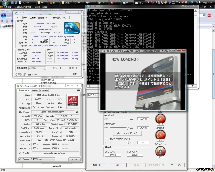215x172 pixels.
Task: Click the PS2 Output horizontal scrollbar right arrow
Action: tap(193, 86)
